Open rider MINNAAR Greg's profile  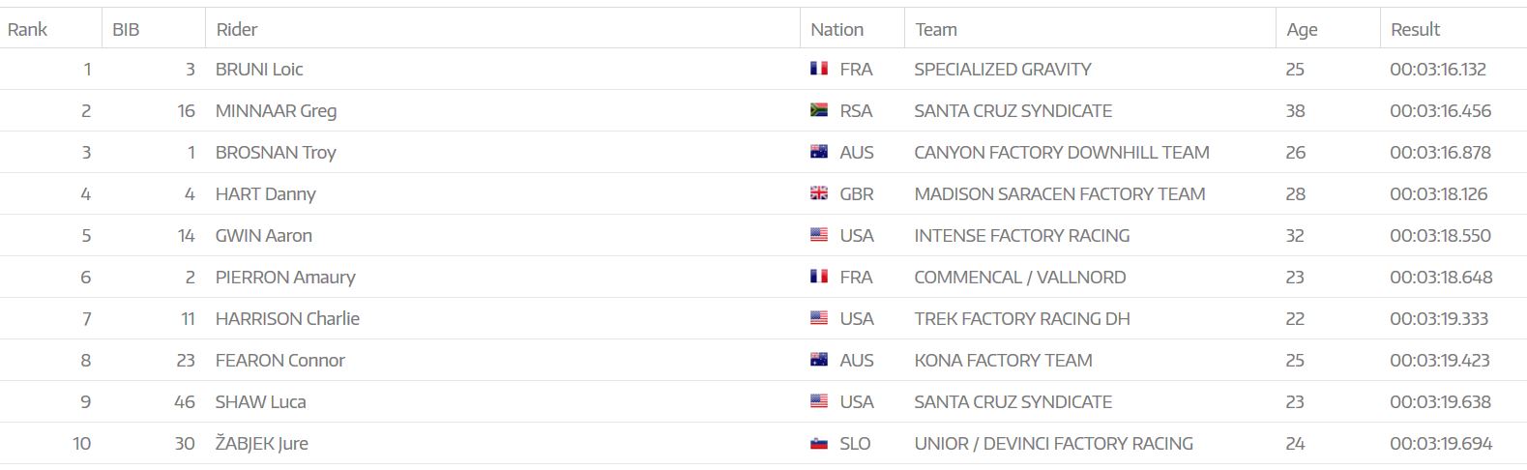[x=276, y=110]
